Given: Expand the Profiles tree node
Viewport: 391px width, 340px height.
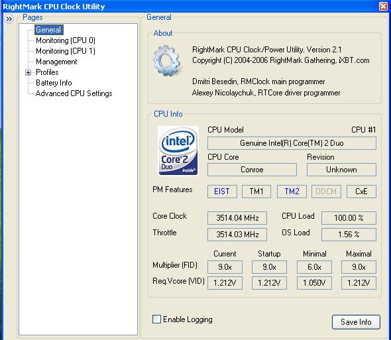Looking at the screenshot, I should 28,73.
